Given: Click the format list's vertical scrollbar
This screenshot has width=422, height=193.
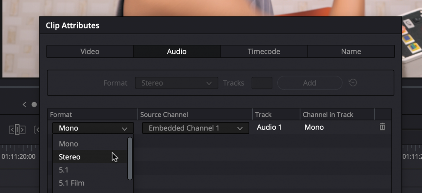Looking at the screenshot, I should 130,158.
